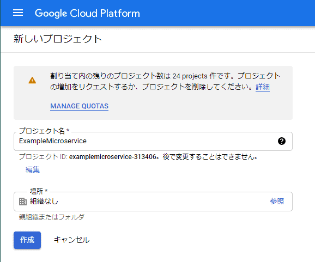Click the 作成 create button
Image resolution: width=315 pixels, height=262 pixels.
(27, 240)
